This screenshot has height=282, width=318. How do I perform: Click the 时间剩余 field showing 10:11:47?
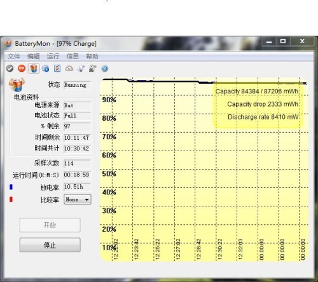(x=77, y=138)
